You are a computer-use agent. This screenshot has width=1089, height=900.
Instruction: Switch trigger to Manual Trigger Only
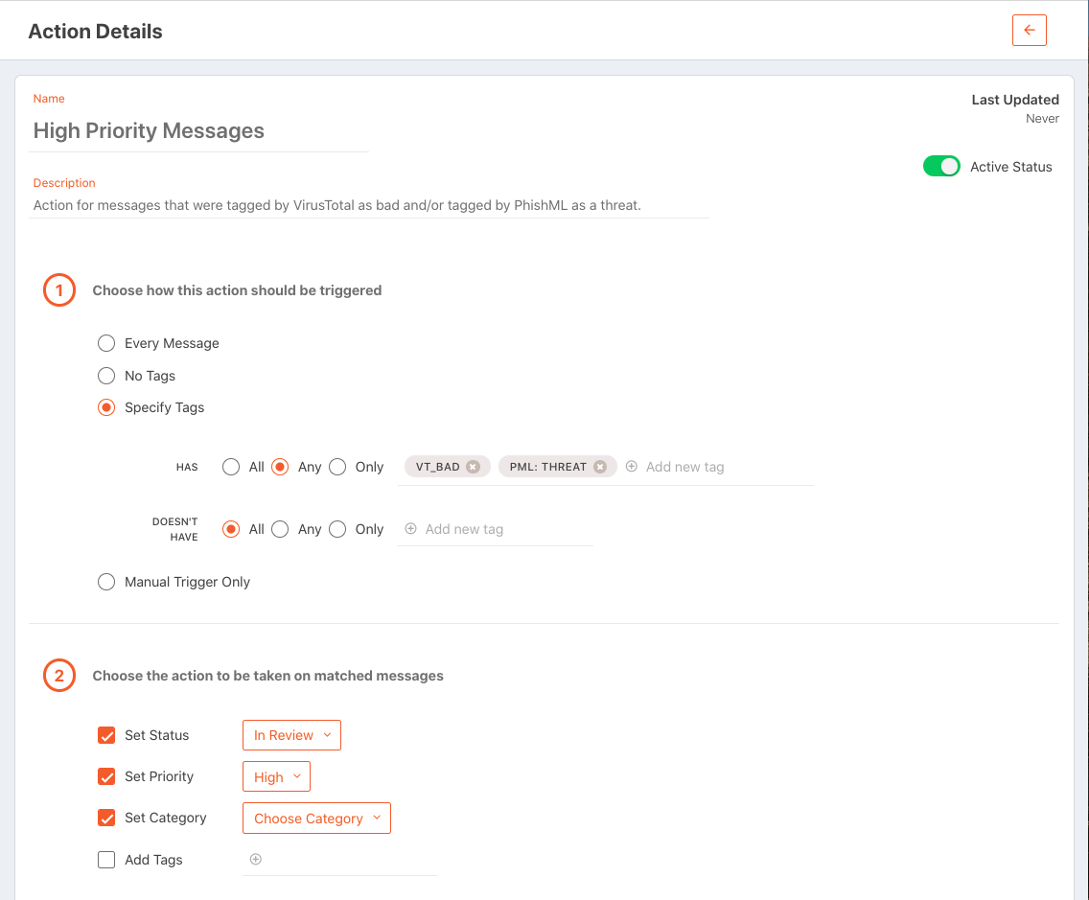coord(105,581)
